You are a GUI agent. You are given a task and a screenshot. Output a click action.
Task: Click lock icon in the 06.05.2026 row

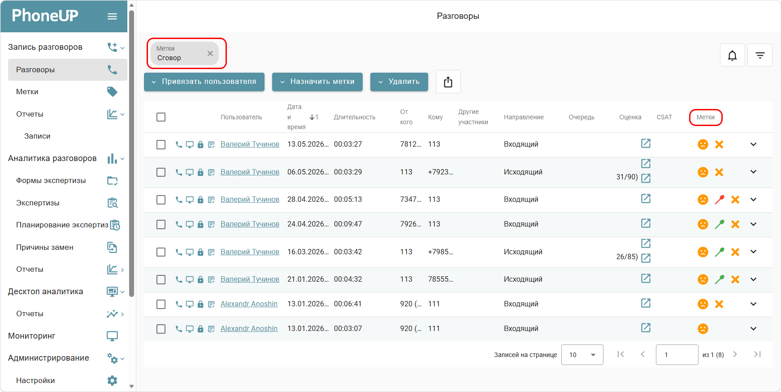pyautogui.click(x=200, y=172)
